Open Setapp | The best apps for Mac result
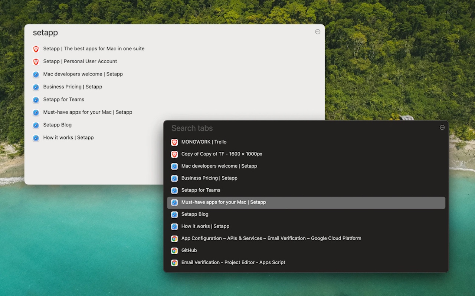The height and width of the screenshot is (296, 475). pyautogui.click(x=94, y=48)
